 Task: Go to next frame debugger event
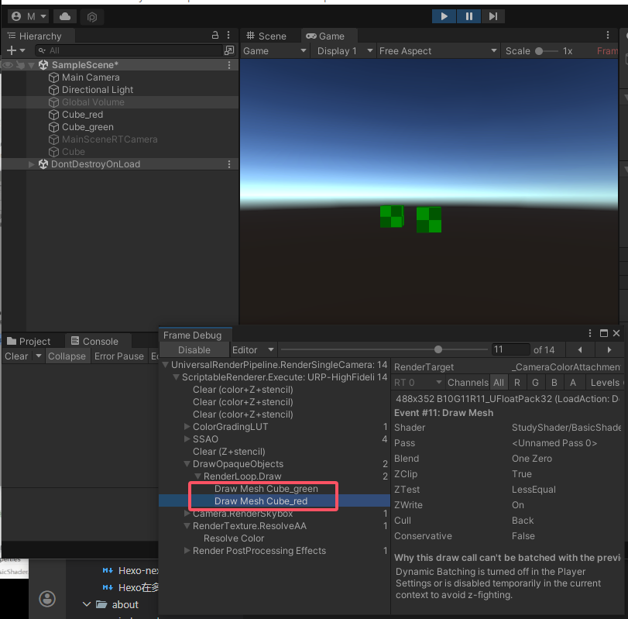pyautogui.click(x=609, y=349)
